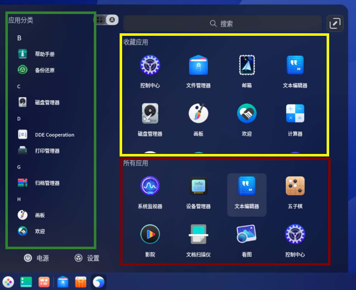Viewport: 356px width, 290px height.
Task: Launch 文件管理器 from favorites
Action: pos(198,72)
